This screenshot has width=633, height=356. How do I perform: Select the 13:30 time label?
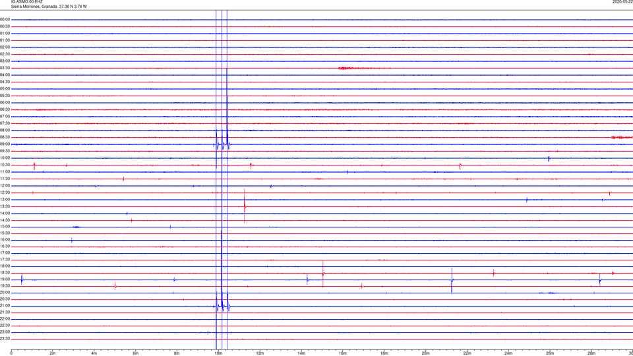pos(5,206)
